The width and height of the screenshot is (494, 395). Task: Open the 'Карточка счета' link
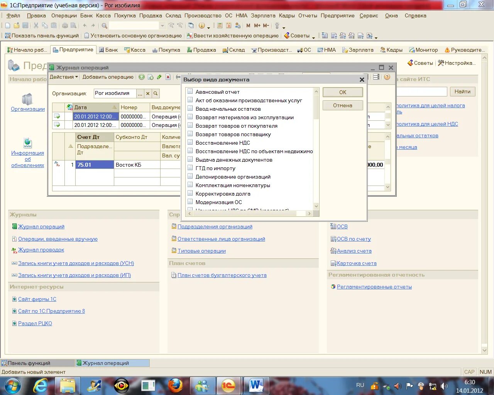pyautogui.click(x=357, y=263)
